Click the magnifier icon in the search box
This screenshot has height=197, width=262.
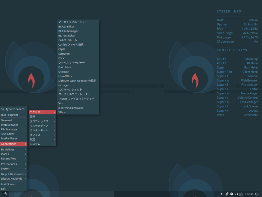click(3, 109)
